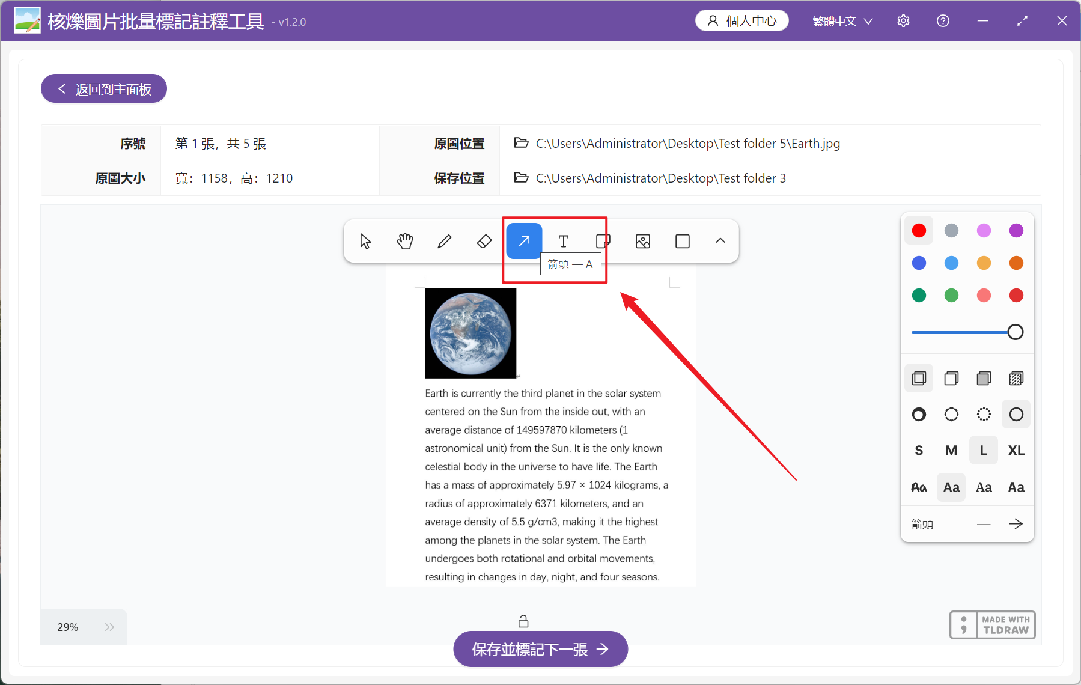Pick the orange color swatch

point(1016,263)
